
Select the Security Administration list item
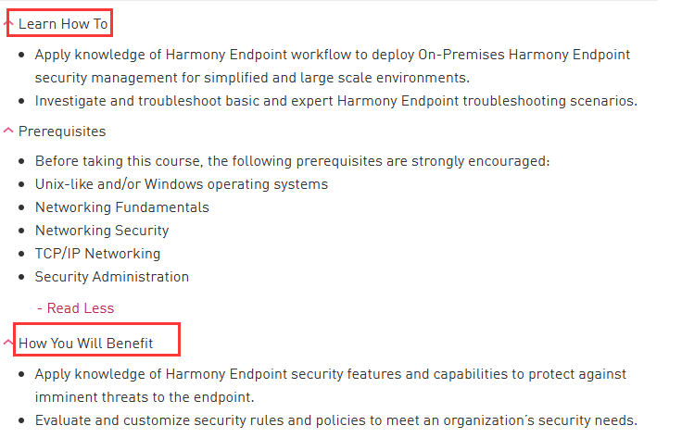click(112, 277)
